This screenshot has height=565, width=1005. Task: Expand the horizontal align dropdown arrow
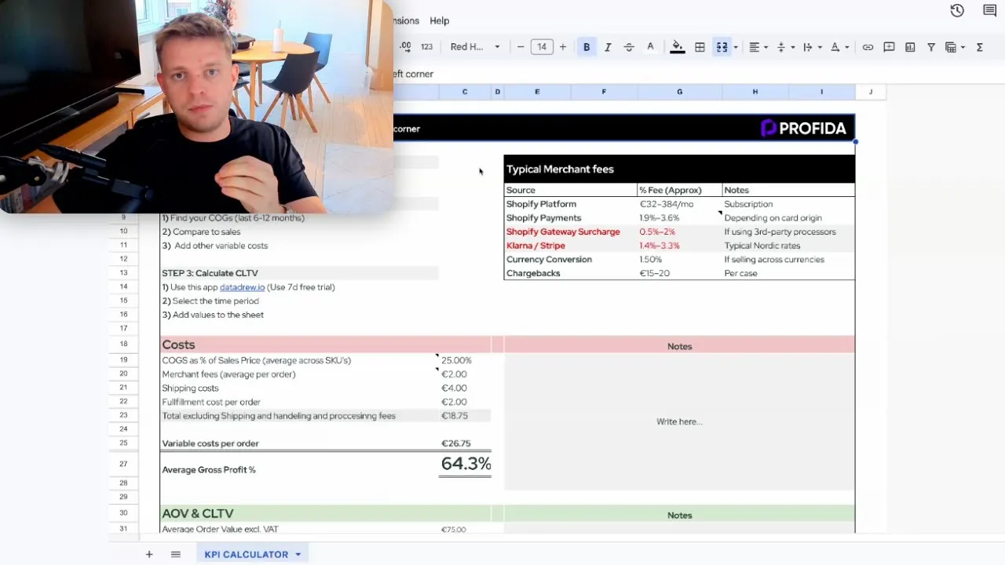[x=766, y=47]
